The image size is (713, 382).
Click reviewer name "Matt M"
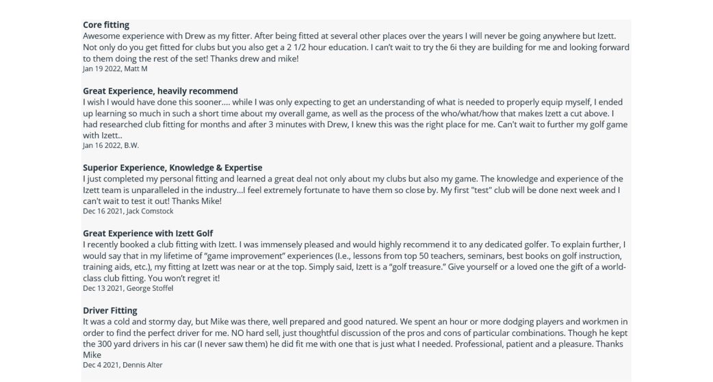[135, 69]
